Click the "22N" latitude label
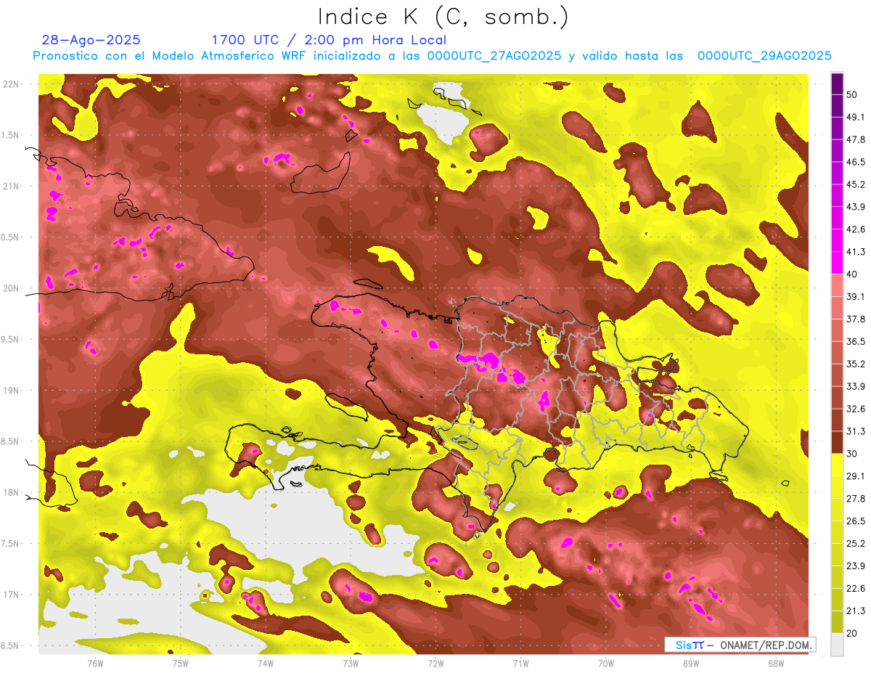871x673 pixels. [12, 84]
